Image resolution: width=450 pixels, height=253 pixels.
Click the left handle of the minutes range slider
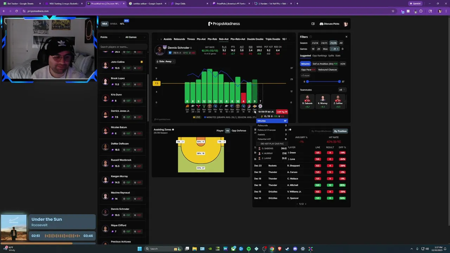click(x=307, y=82)
